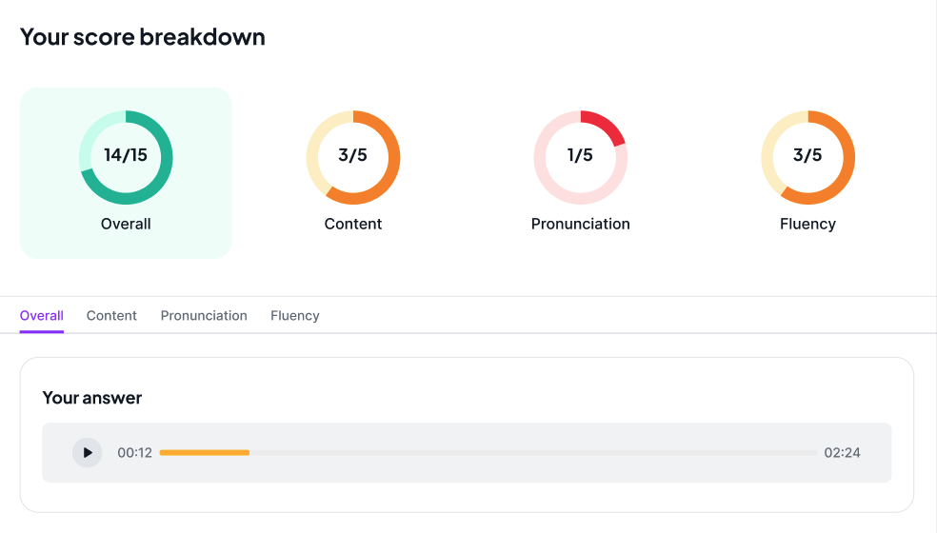Click the 00:12 elapsed time
Image resolution: width=937 pixels, height=533 pixels.
135,453
